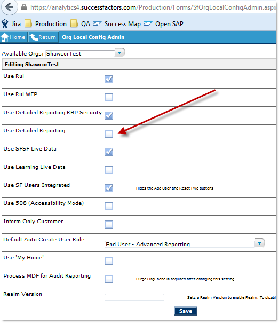The height and width of the screenshot is (323, 279).
Task: Click the Use 508 (Accessibility Mode) label
Action: coord(44,203)
